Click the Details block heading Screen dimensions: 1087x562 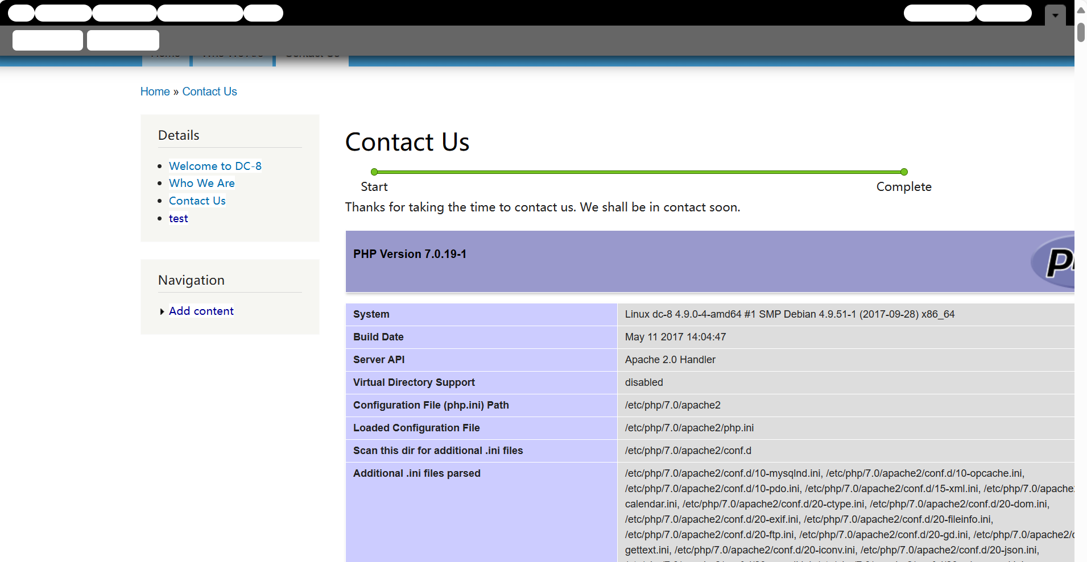(179, 135)
